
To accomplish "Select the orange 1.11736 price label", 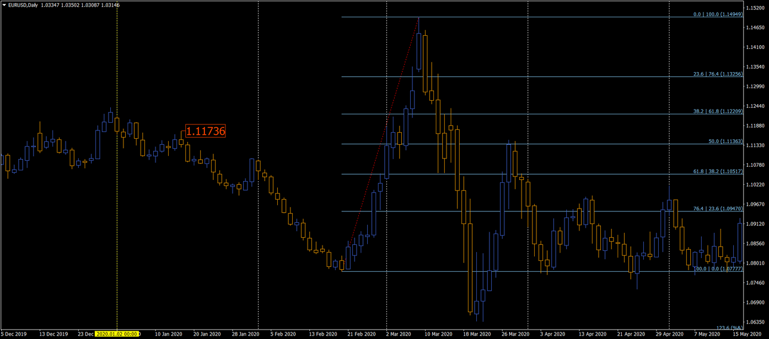I will pyautogui.click(x=206, y=131).
